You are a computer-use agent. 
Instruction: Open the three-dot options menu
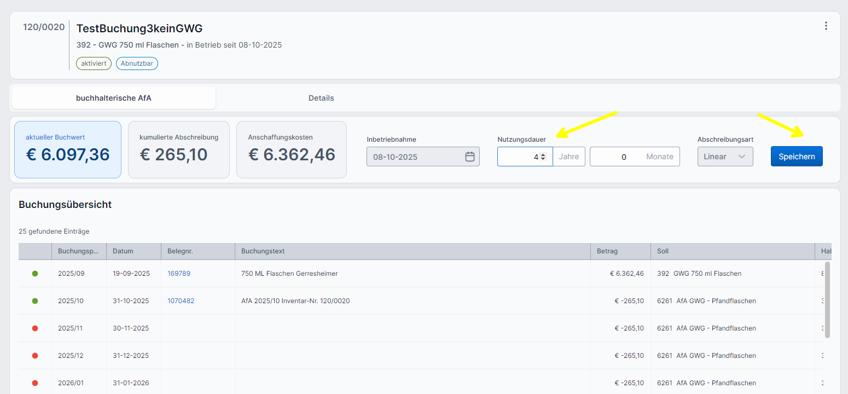(826, 26)
